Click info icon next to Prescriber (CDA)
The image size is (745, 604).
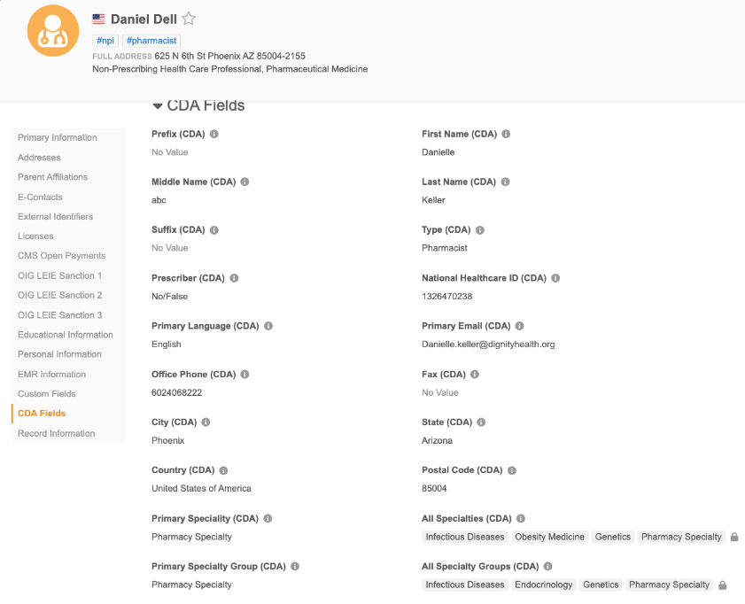(x=234, y=278)
